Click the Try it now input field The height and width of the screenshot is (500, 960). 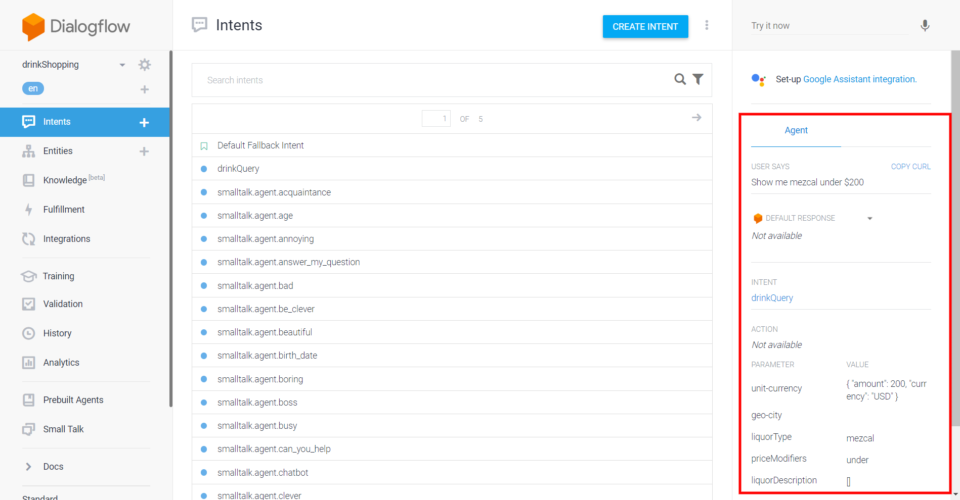[x=830, y=26]
